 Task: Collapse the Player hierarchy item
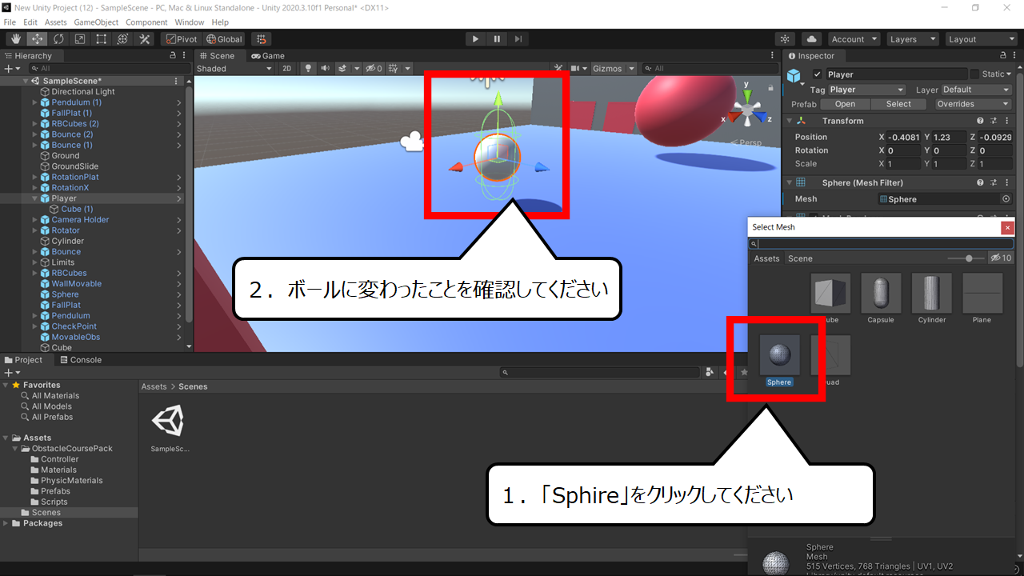point(35,198)
